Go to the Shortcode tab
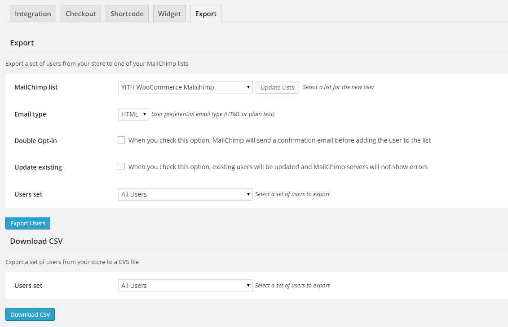This screenshot has width=508, height=327. [x=127, y=13]
